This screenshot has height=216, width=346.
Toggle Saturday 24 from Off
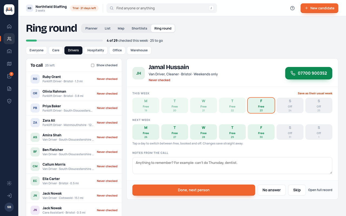(x=290, y=105)
